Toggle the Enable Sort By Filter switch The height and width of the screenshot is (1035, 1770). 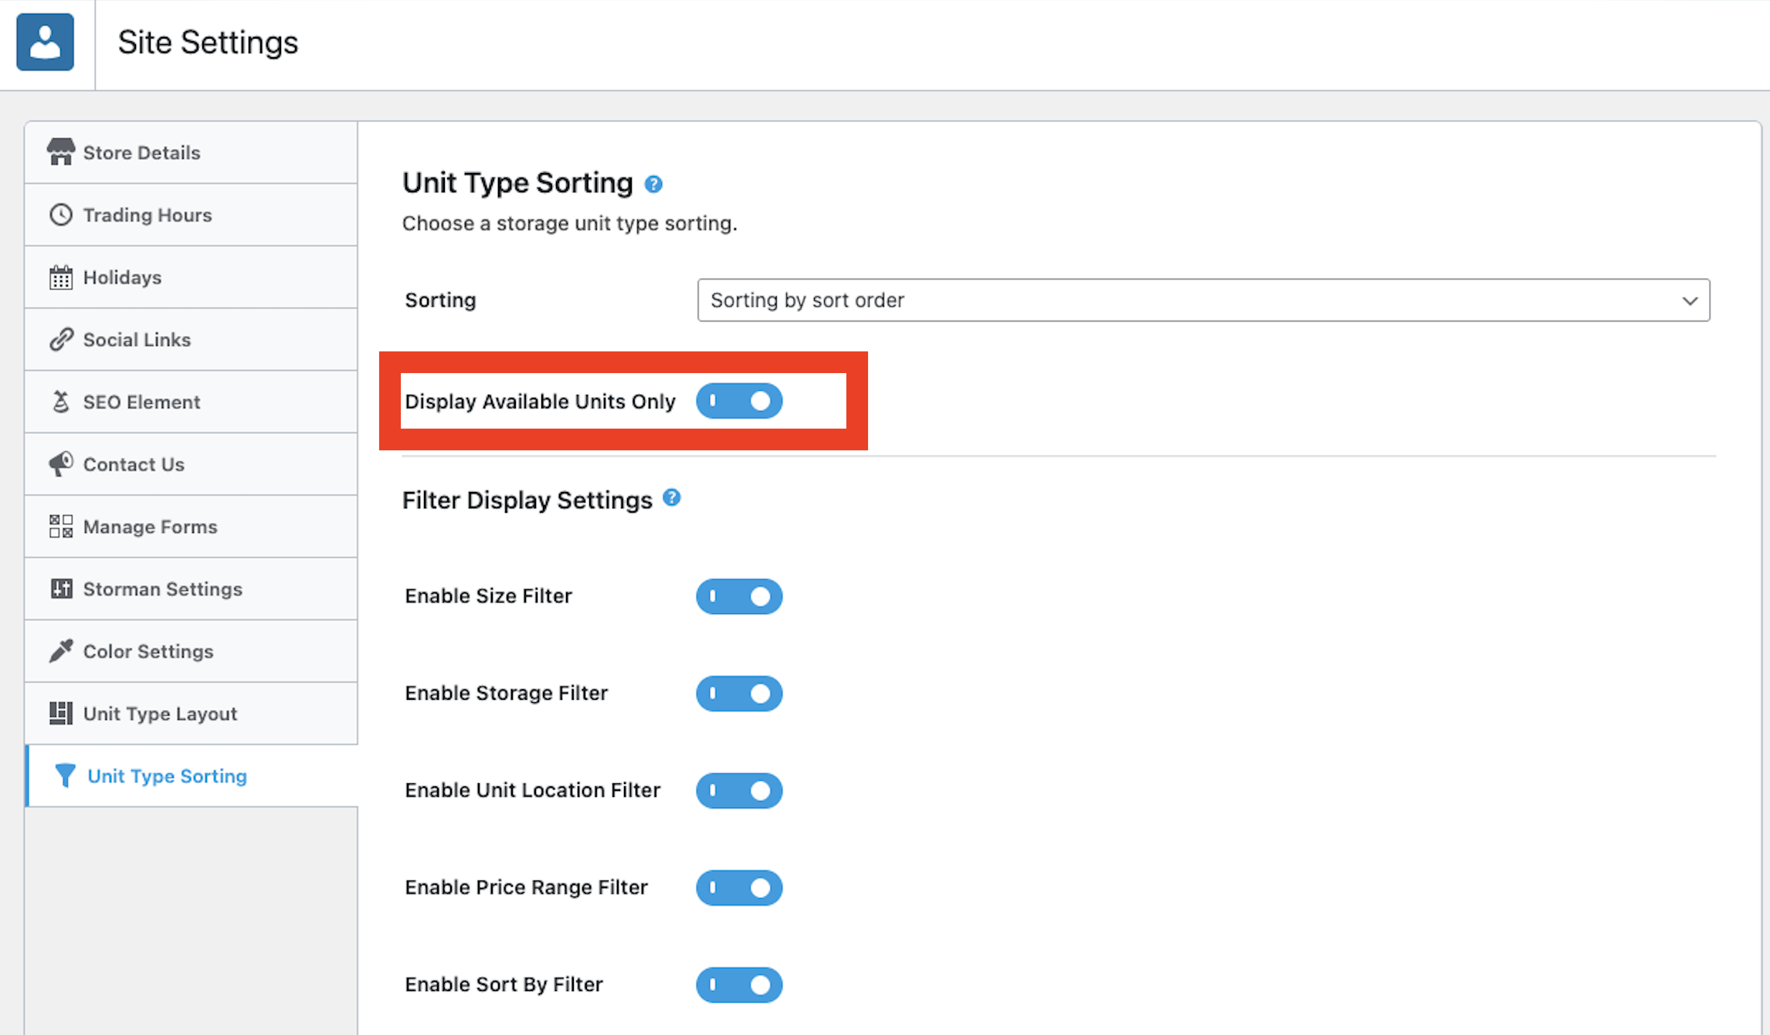click(x=739, y=985)
